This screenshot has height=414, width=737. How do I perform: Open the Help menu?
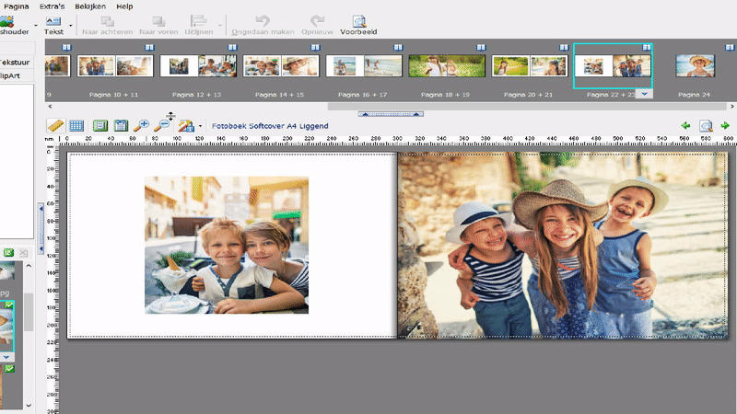pos(124,6)
